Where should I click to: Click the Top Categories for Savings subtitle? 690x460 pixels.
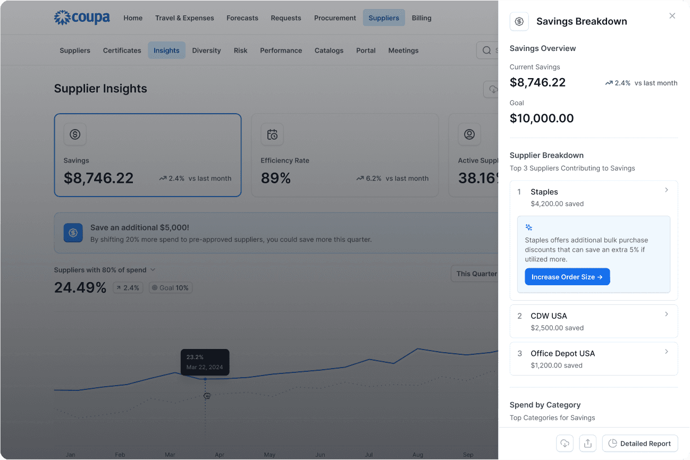pyautogui.click(x=552, y=418)
